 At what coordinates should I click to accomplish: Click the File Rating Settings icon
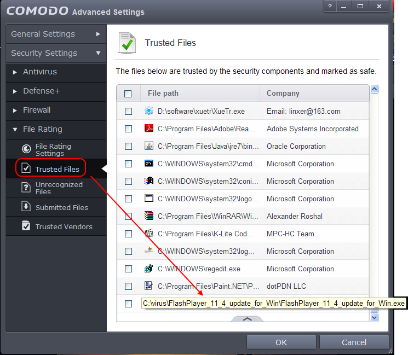[x=26, y=149]
